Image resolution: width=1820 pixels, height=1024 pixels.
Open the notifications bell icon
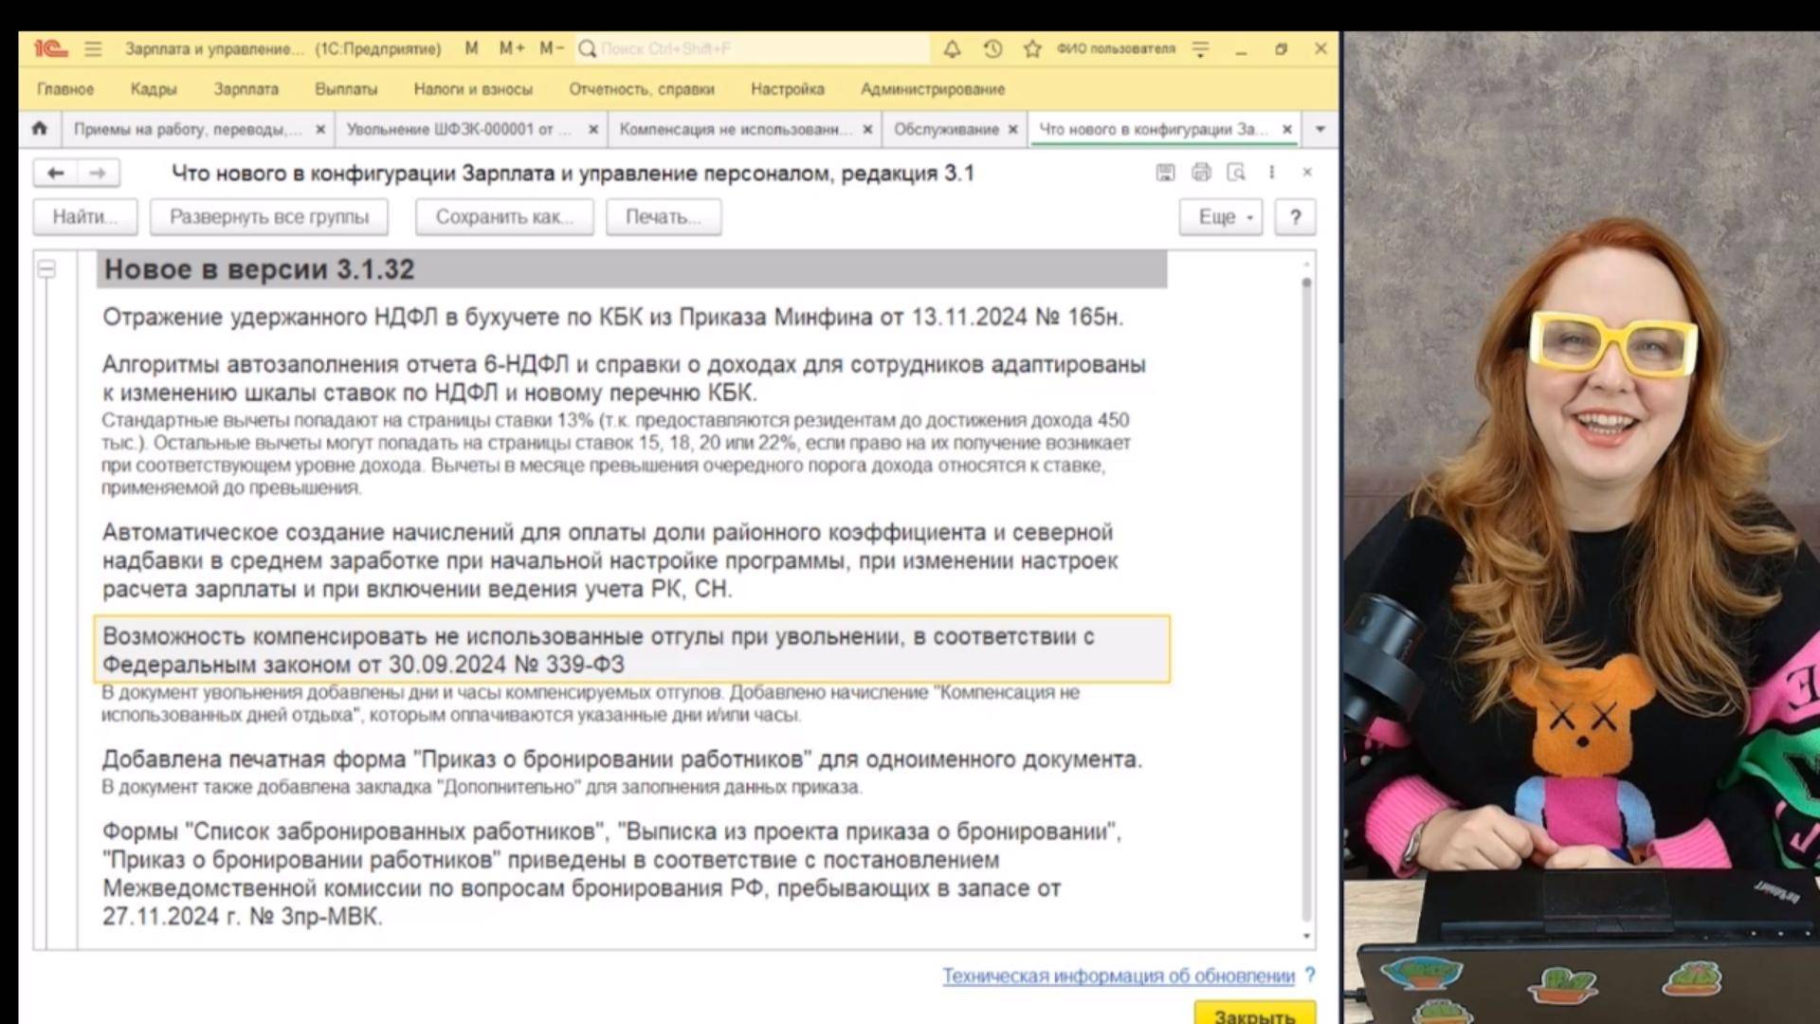pos(951,48)
